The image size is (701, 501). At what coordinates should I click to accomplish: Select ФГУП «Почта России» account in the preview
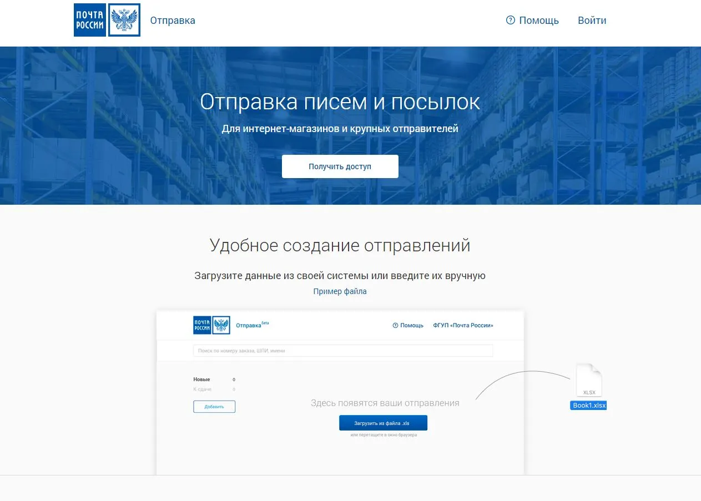(463, 326)
